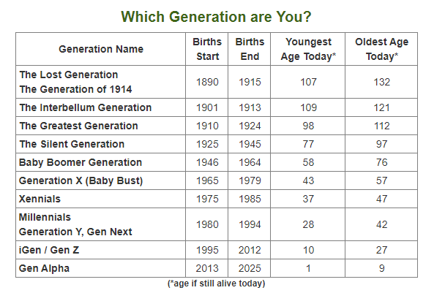Click the Xennials row label
The image size is (445, 293).
(40, 199)
